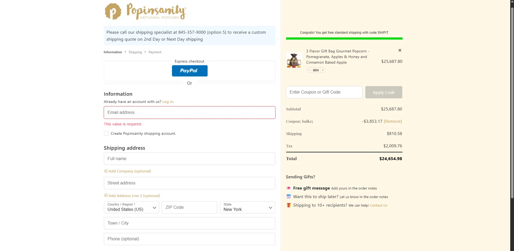Screen dimensions: 514x251
Task: Click the gift box icon beside 10+ recipients
Action: (289, 205)
